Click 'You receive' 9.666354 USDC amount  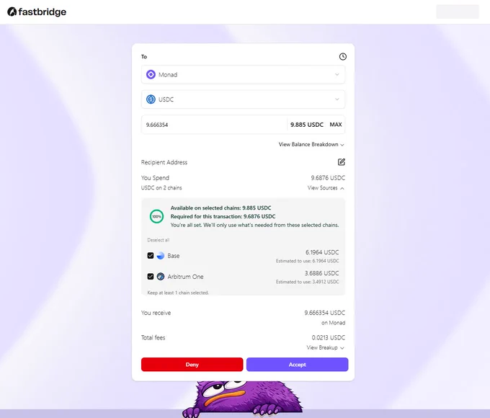point(325,313)
